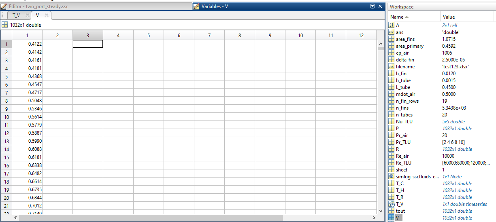The width and height of the screenshot is (496, 222).
Task: Click the cell containing 0.7012
Action: (27, 205)
